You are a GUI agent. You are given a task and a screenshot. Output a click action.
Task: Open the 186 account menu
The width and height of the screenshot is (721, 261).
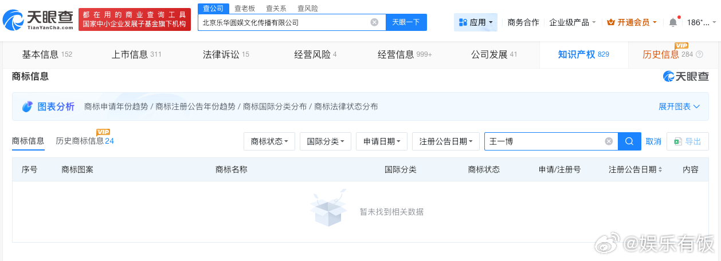[x=702, y=22]
